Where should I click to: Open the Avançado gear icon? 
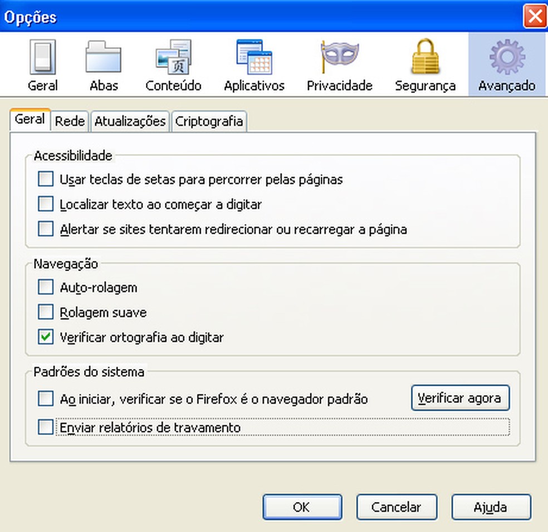[x=506, y=61]
